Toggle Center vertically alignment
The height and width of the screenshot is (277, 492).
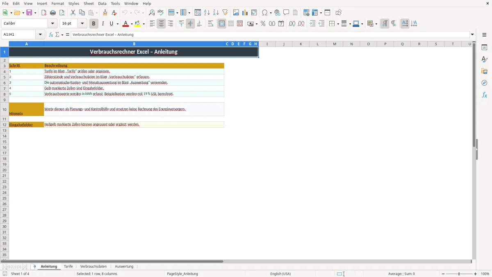[x=190, y=24]
